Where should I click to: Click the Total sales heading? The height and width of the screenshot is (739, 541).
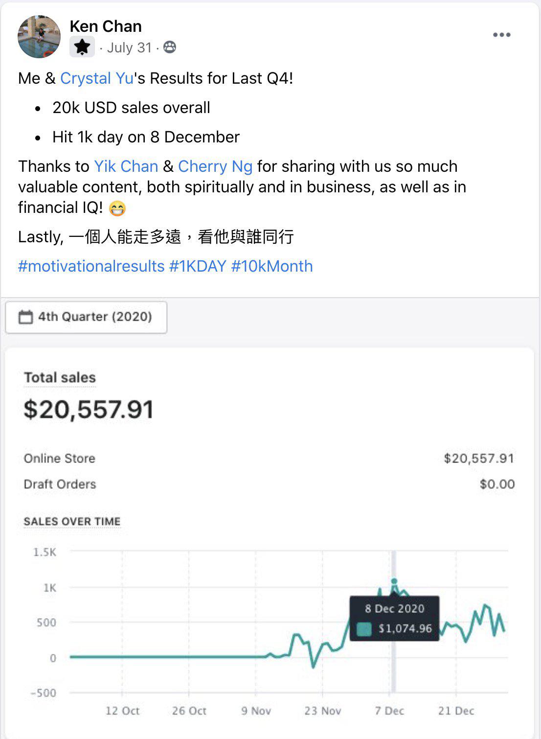coord(60,378)
